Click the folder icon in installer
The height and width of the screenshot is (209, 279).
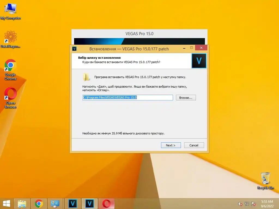pyautogui.click(x=86, y=77)
